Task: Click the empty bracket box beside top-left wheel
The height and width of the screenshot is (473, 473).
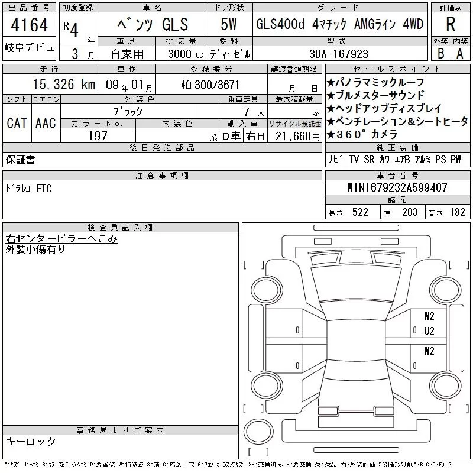Action: [253, 264]
